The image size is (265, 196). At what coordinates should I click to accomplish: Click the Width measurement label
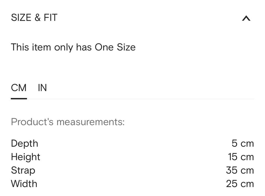click(x=24, y=184)
